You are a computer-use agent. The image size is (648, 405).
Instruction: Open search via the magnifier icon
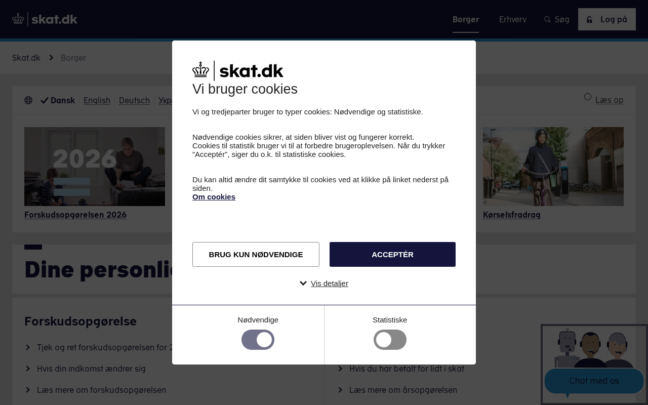pos(547,19)
